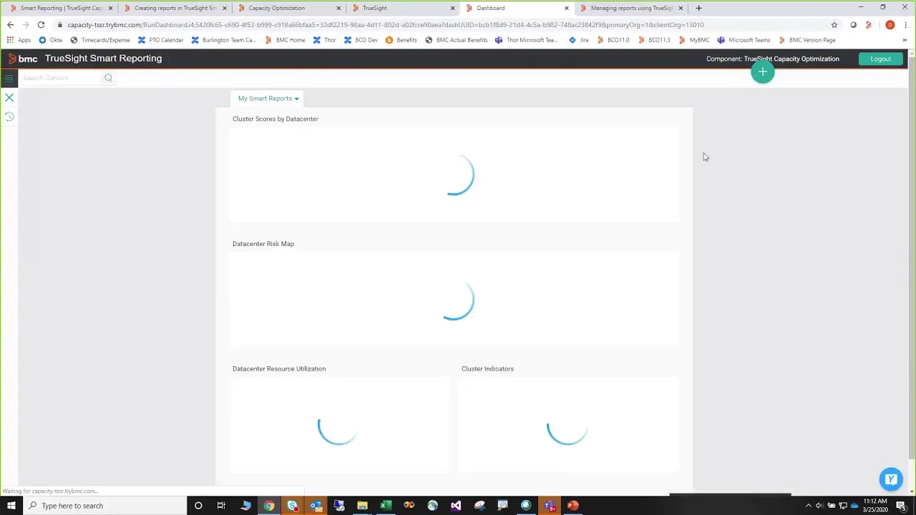
Task: Open the Jira bookmark
Action: pos(579,40)
